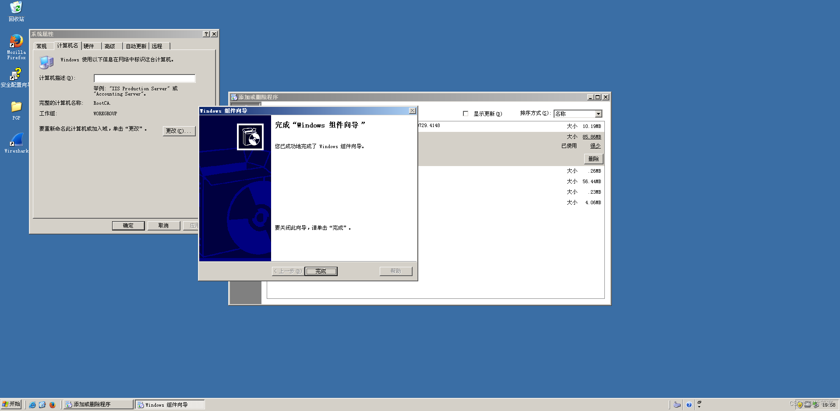Launch Internet Explorer from quick launch
The height and width of the screenshot is (411, 840).
32,405
